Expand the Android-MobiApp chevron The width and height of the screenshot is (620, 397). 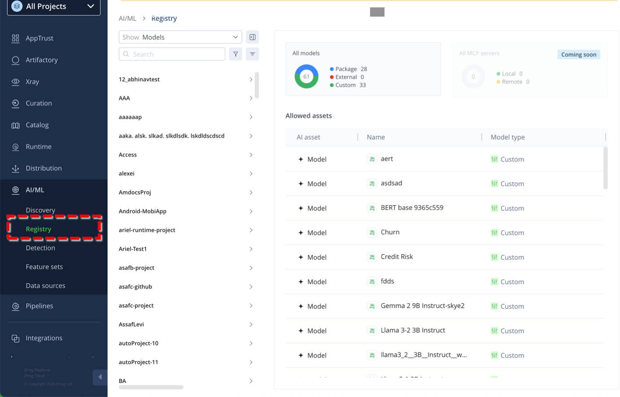click(x=251, y=211)
